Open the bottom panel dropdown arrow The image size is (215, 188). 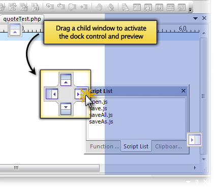(x=188, y=182)
